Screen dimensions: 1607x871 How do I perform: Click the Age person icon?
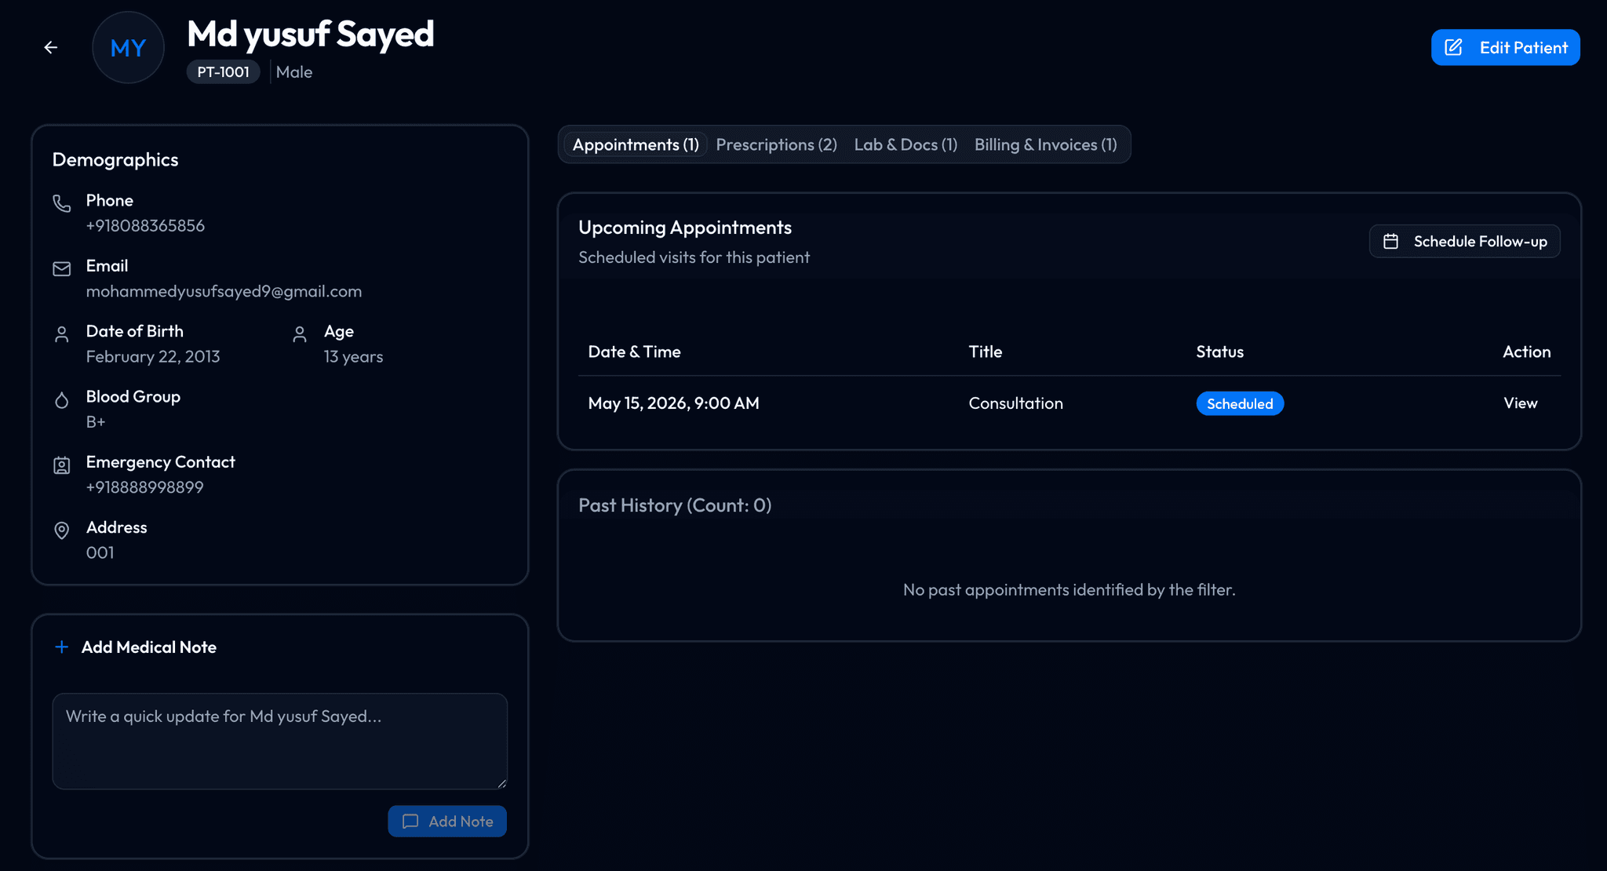[x=300, y=335]
